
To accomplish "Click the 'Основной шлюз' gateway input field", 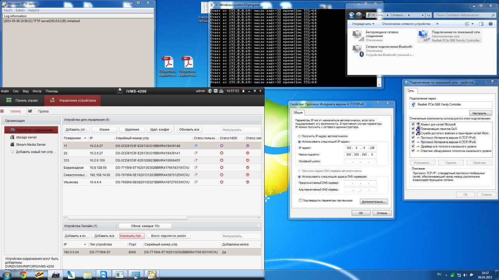I will click(x=359, y=161).
